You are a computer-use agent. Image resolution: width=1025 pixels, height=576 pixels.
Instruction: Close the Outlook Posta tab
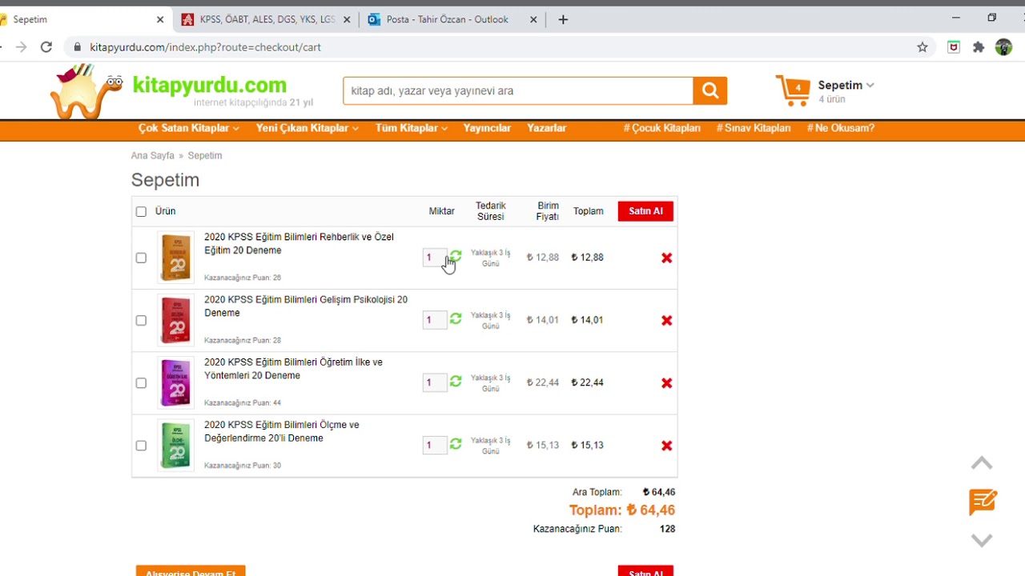(x=533, y=19)
